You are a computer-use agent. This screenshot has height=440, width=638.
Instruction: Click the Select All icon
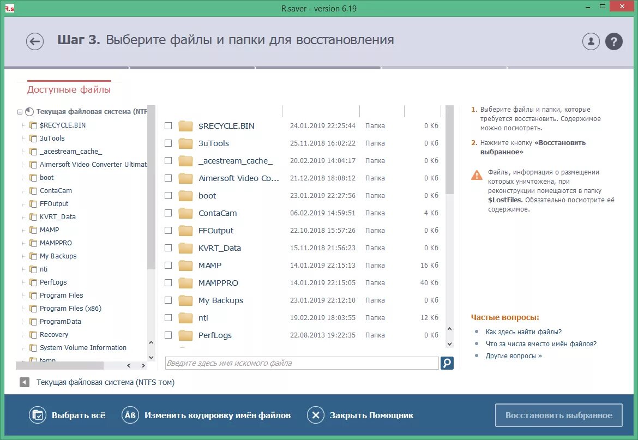pos(38,415)
